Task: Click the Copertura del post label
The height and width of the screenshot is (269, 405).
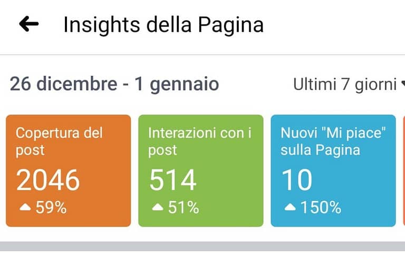Action: click(59, 141)
